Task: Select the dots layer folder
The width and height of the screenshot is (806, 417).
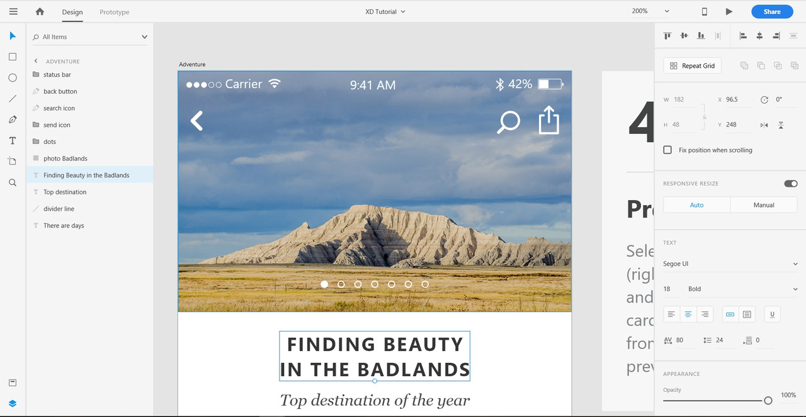Action: click(x=90, y=142)
